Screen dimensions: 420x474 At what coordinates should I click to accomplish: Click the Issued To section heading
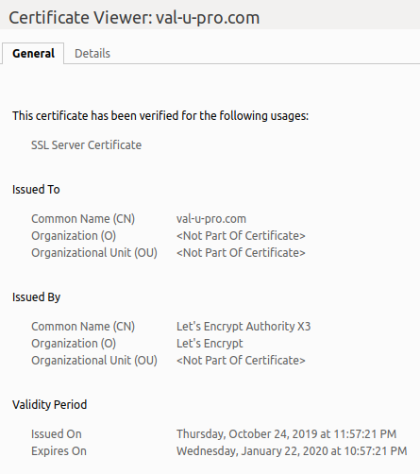[x=36, y=190]
